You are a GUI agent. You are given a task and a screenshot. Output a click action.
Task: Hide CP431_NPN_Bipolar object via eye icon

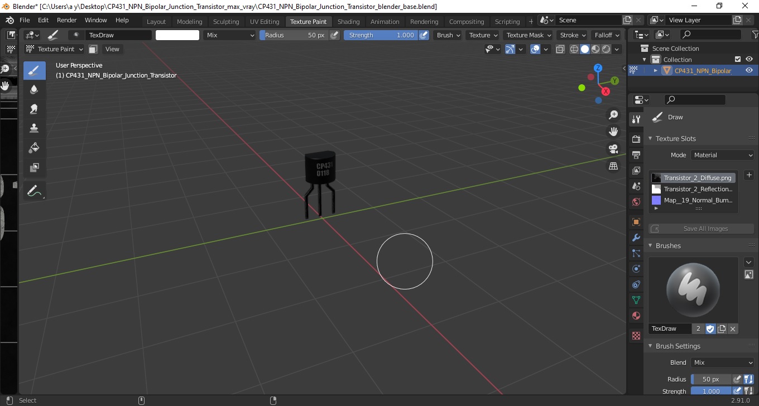(750, 70)
